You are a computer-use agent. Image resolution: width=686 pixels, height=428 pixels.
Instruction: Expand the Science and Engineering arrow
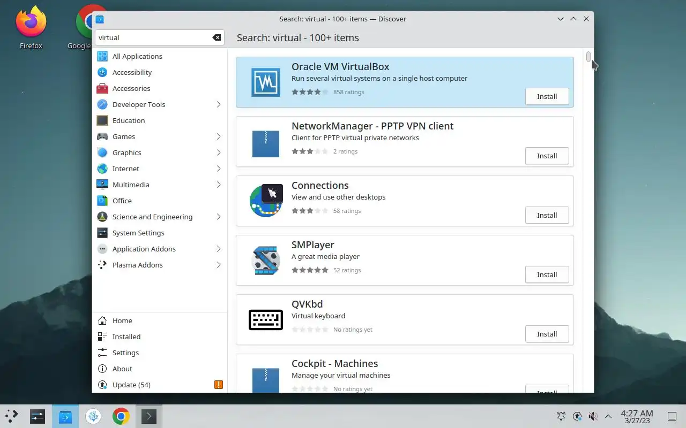pyautogui.click(x=219, y=217)
